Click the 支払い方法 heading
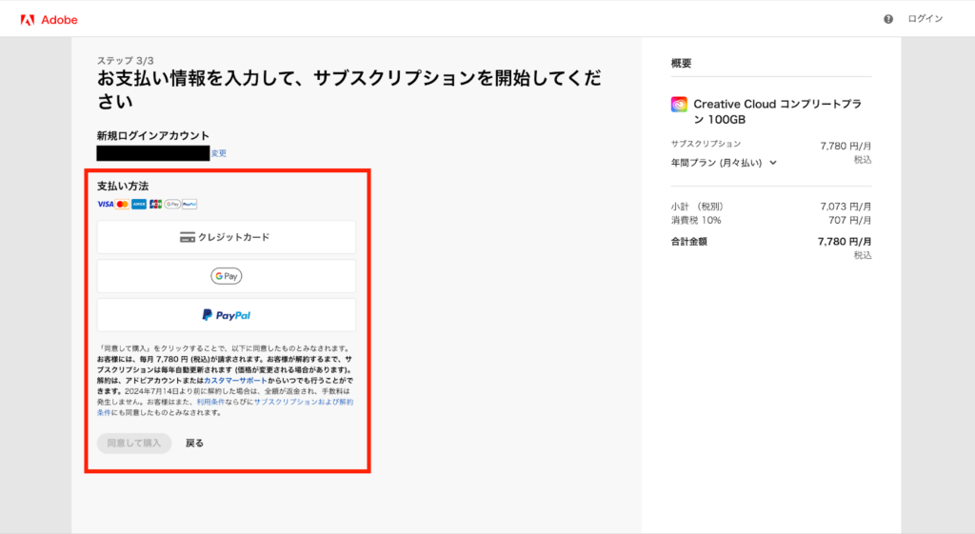975x534 pixels. (x=123, y=186)
